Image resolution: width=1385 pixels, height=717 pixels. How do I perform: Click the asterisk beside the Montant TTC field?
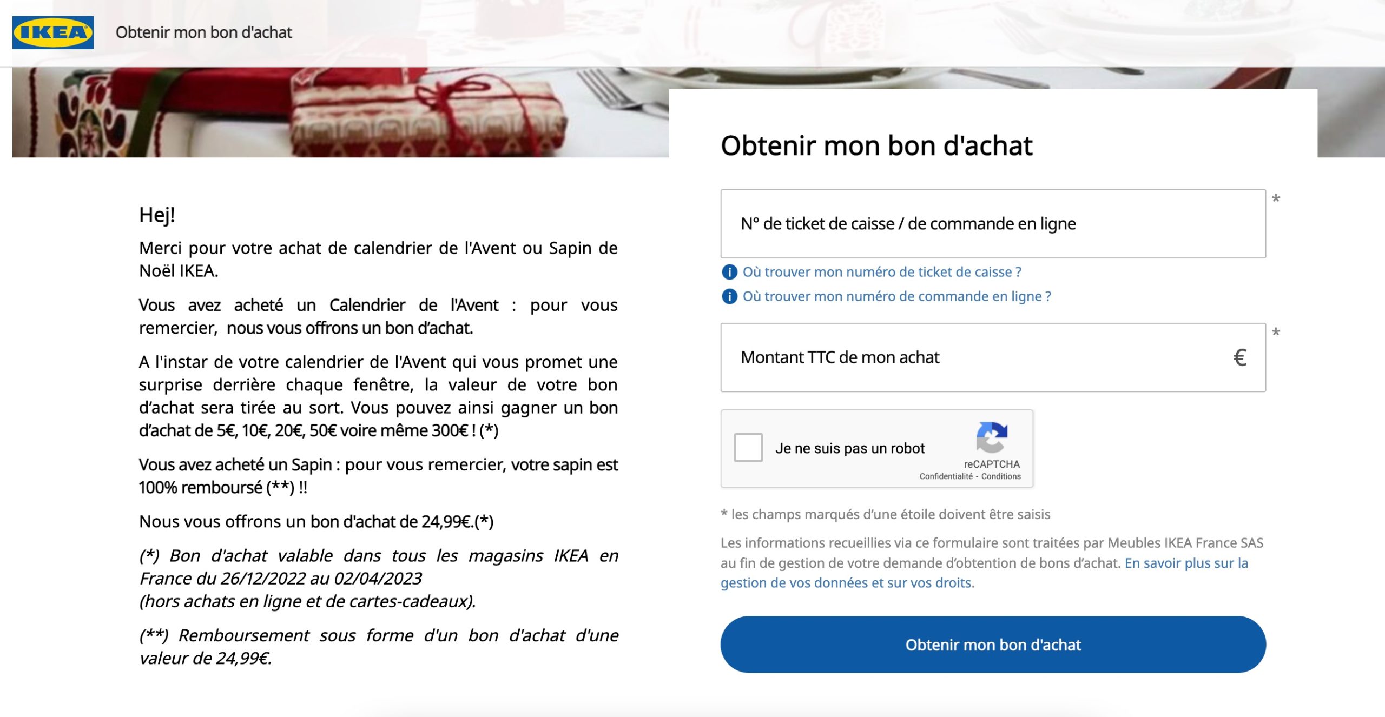click(x=1276, y=333)
